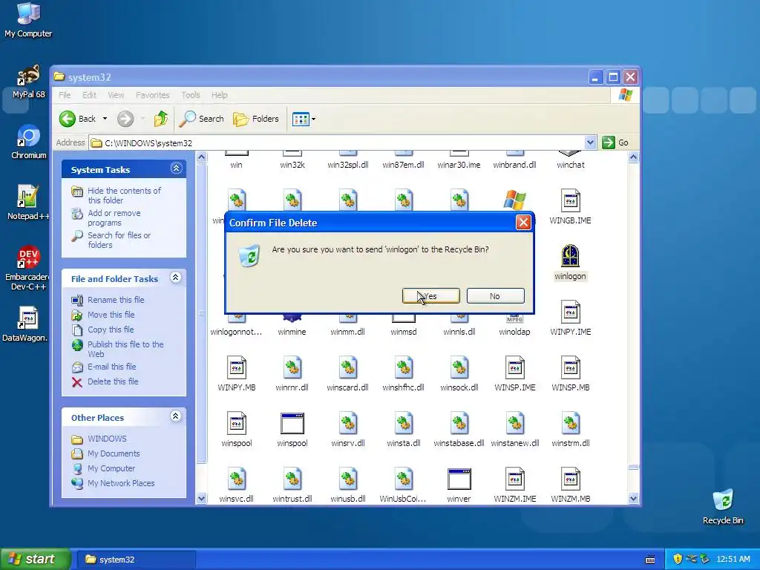This screenshot has width=760, height=570.
Task: Open the Favorites menu
Action: (153, 95)
